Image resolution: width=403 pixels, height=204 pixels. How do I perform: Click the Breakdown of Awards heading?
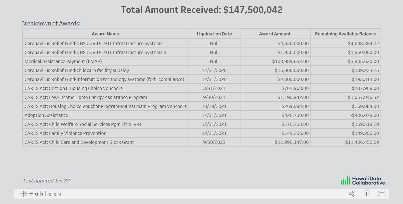(x=51, y=23)
